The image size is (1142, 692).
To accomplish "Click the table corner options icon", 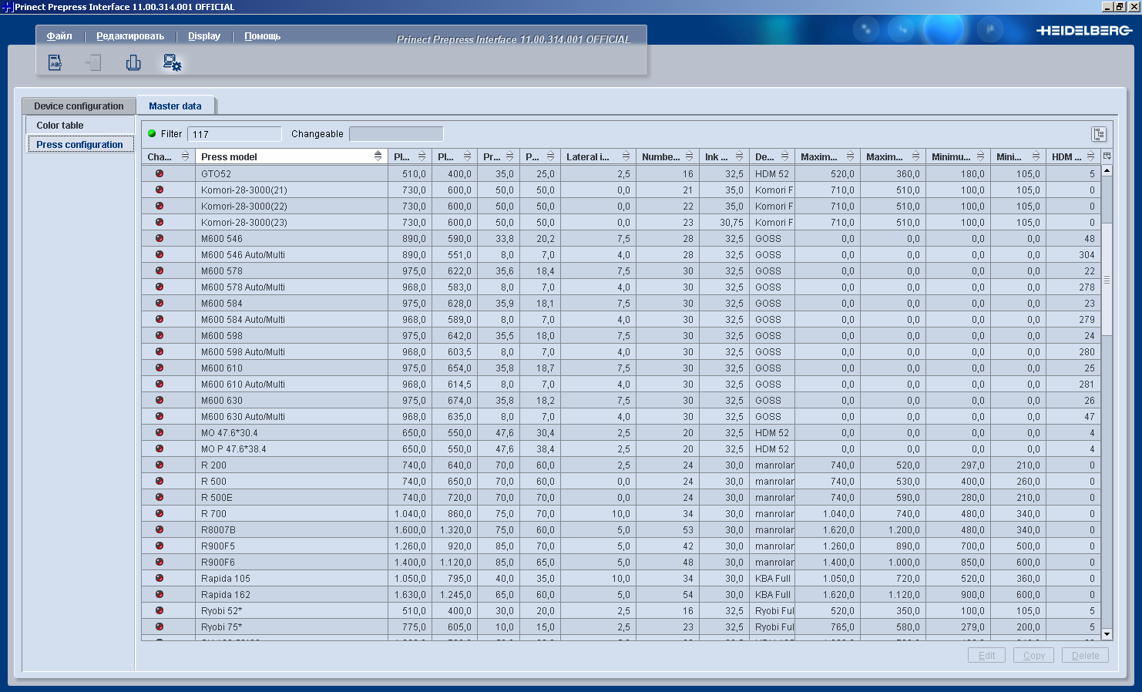I will coord(1107,156).
